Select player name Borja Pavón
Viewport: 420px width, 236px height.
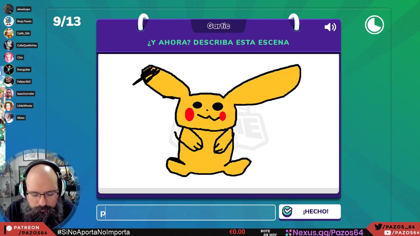(24, 21)
